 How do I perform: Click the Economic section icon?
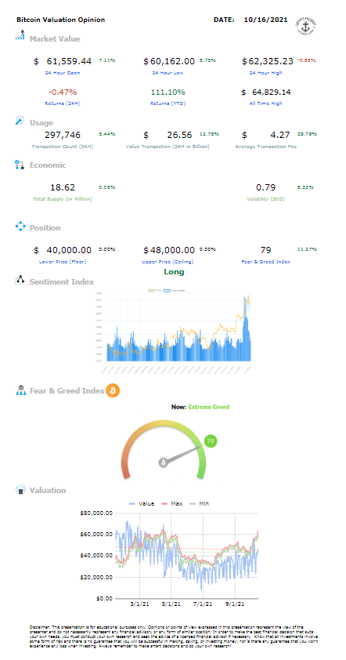(x=20, y=165)
